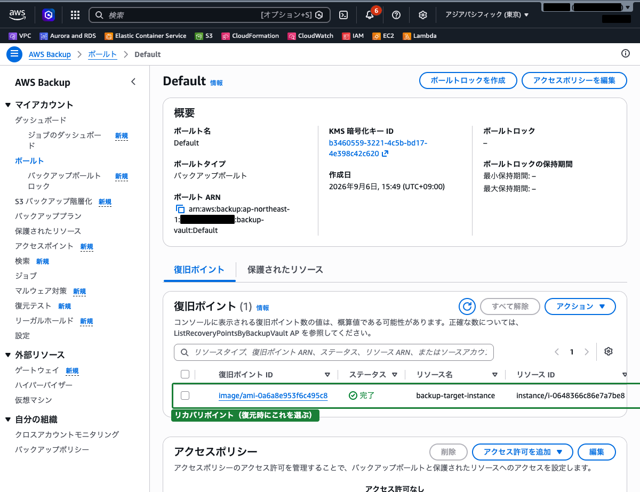
Task: Switch to 復旧ポイント tab
Action: 199,270
